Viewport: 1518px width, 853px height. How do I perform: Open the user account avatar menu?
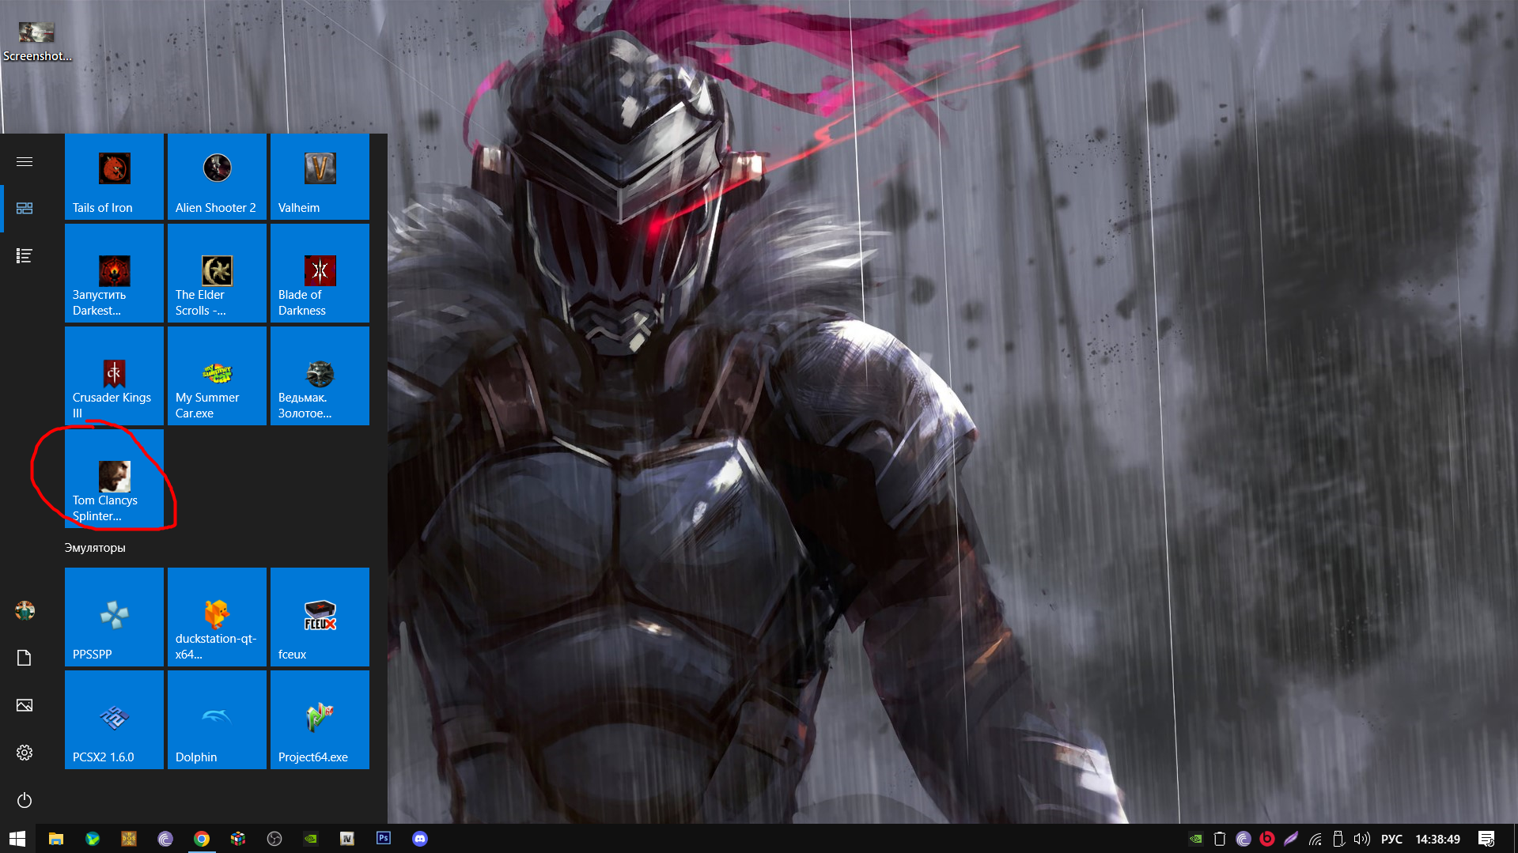pos(25,610)
